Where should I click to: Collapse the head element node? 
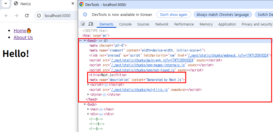[85, 41]
